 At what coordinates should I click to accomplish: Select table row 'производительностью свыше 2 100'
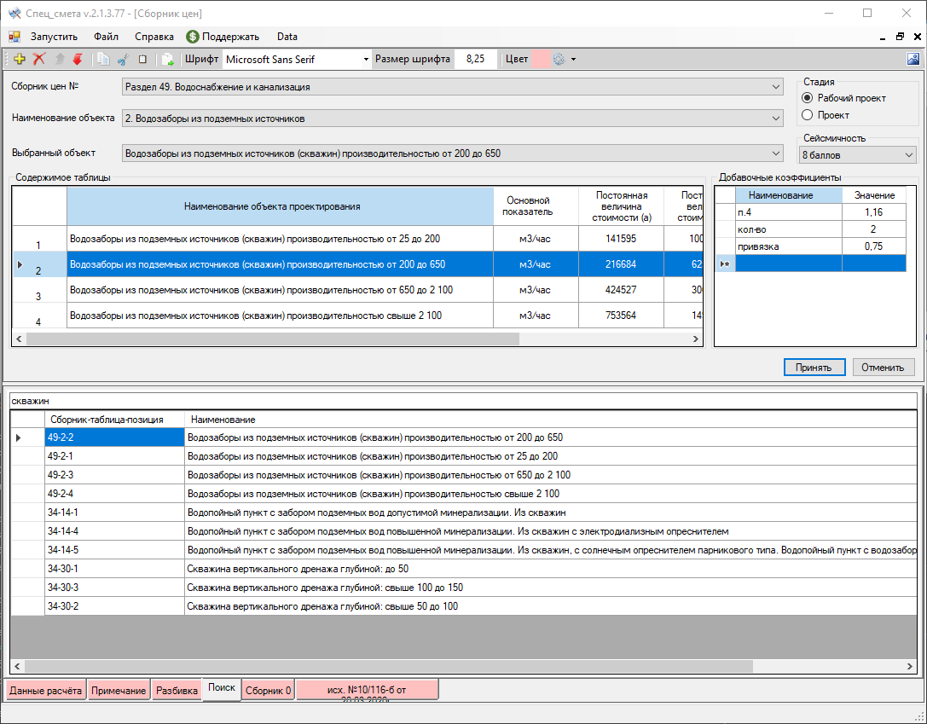[357, 316]
